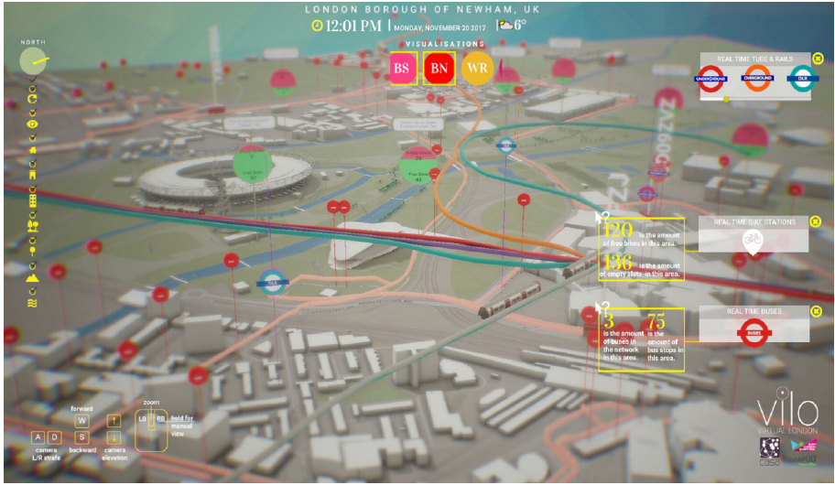Close the Real Time Buses panel
This screenshot has height=485, width=835.
[816, 311]
